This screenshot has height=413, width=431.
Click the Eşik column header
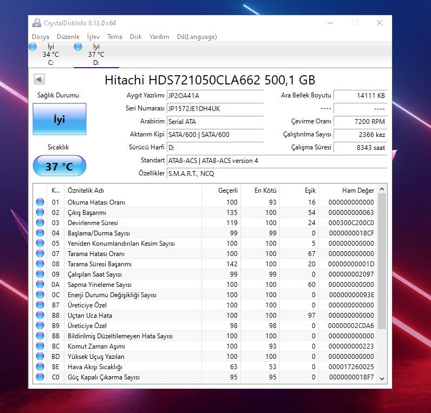(299, 190)
